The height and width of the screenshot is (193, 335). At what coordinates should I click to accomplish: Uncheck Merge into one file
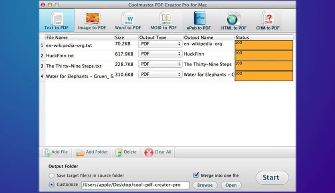(196, 175)
